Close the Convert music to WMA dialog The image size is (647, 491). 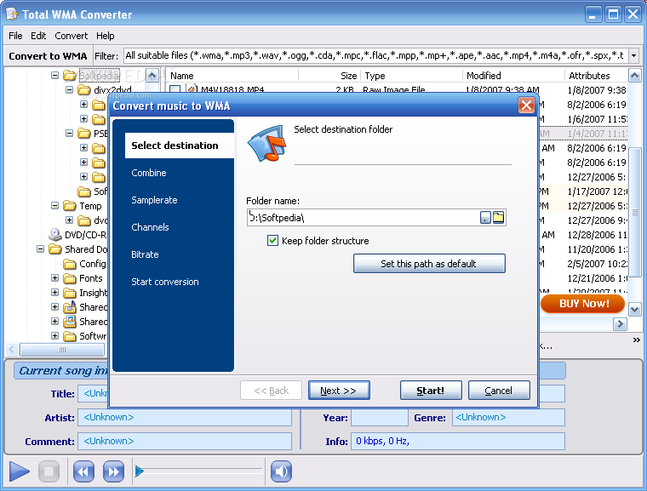tap(526, 106)
